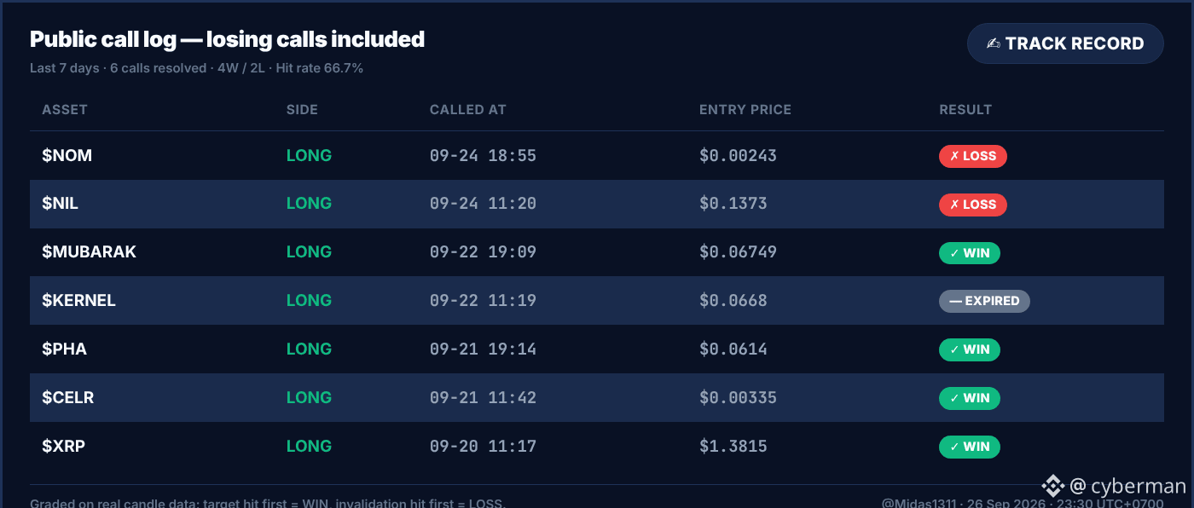Click the WIN badge on $PHA row

point(970,349)
